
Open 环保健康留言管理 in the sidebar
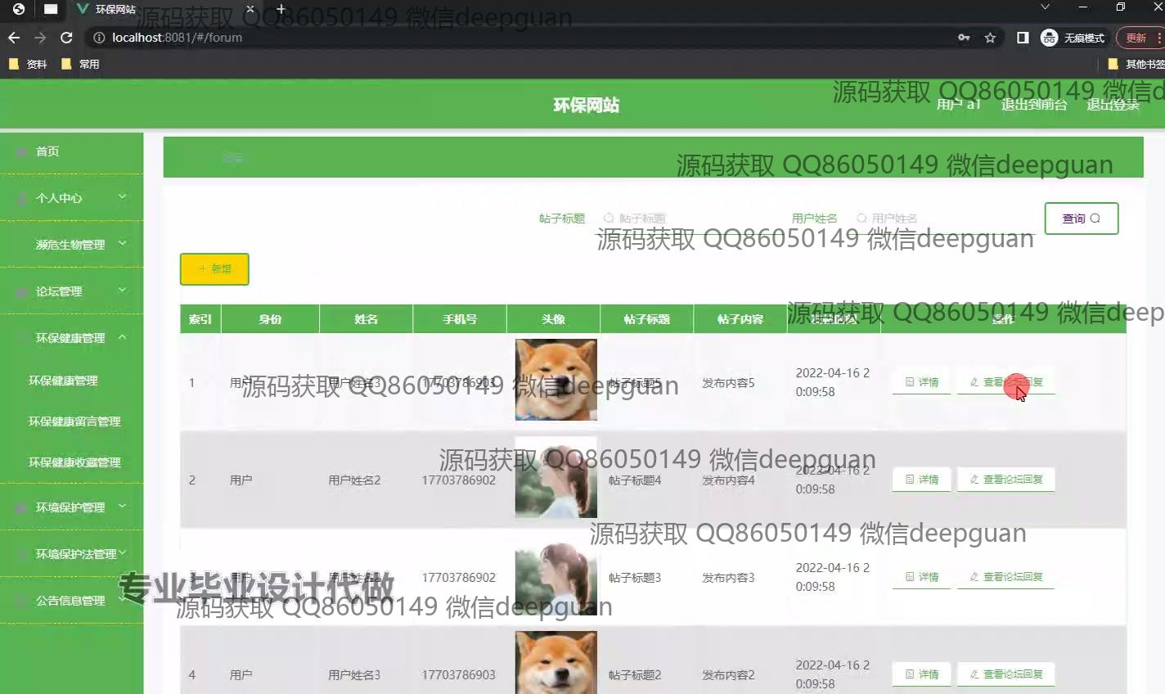click(74, 421)
